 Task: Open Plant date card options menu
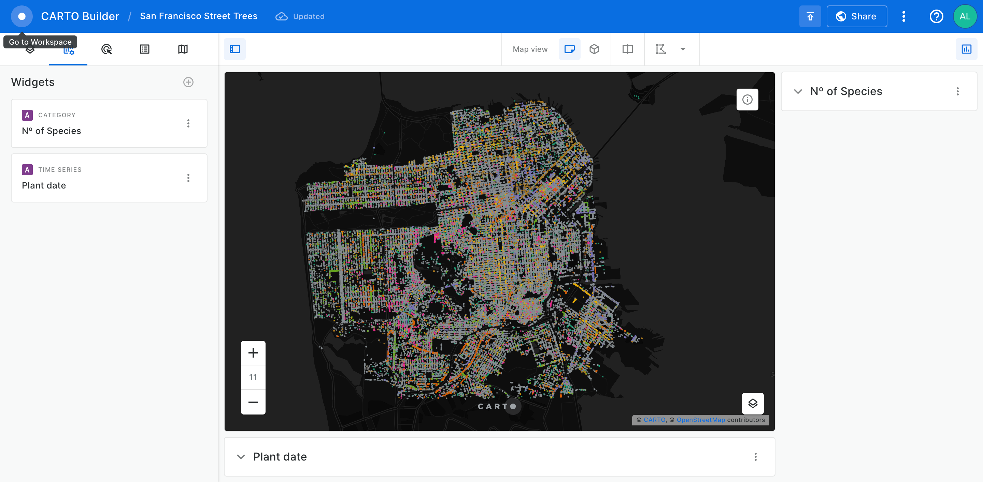(x=188, y=178)
